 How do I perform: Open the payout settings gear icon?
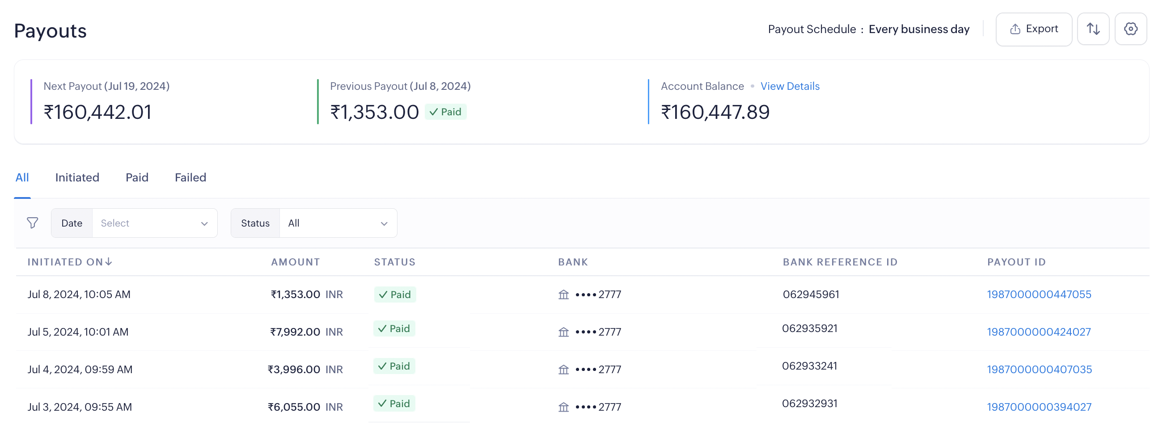(x=1130, y=29)
